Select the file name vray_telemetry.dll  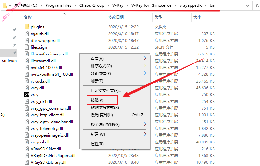point(47,128)
